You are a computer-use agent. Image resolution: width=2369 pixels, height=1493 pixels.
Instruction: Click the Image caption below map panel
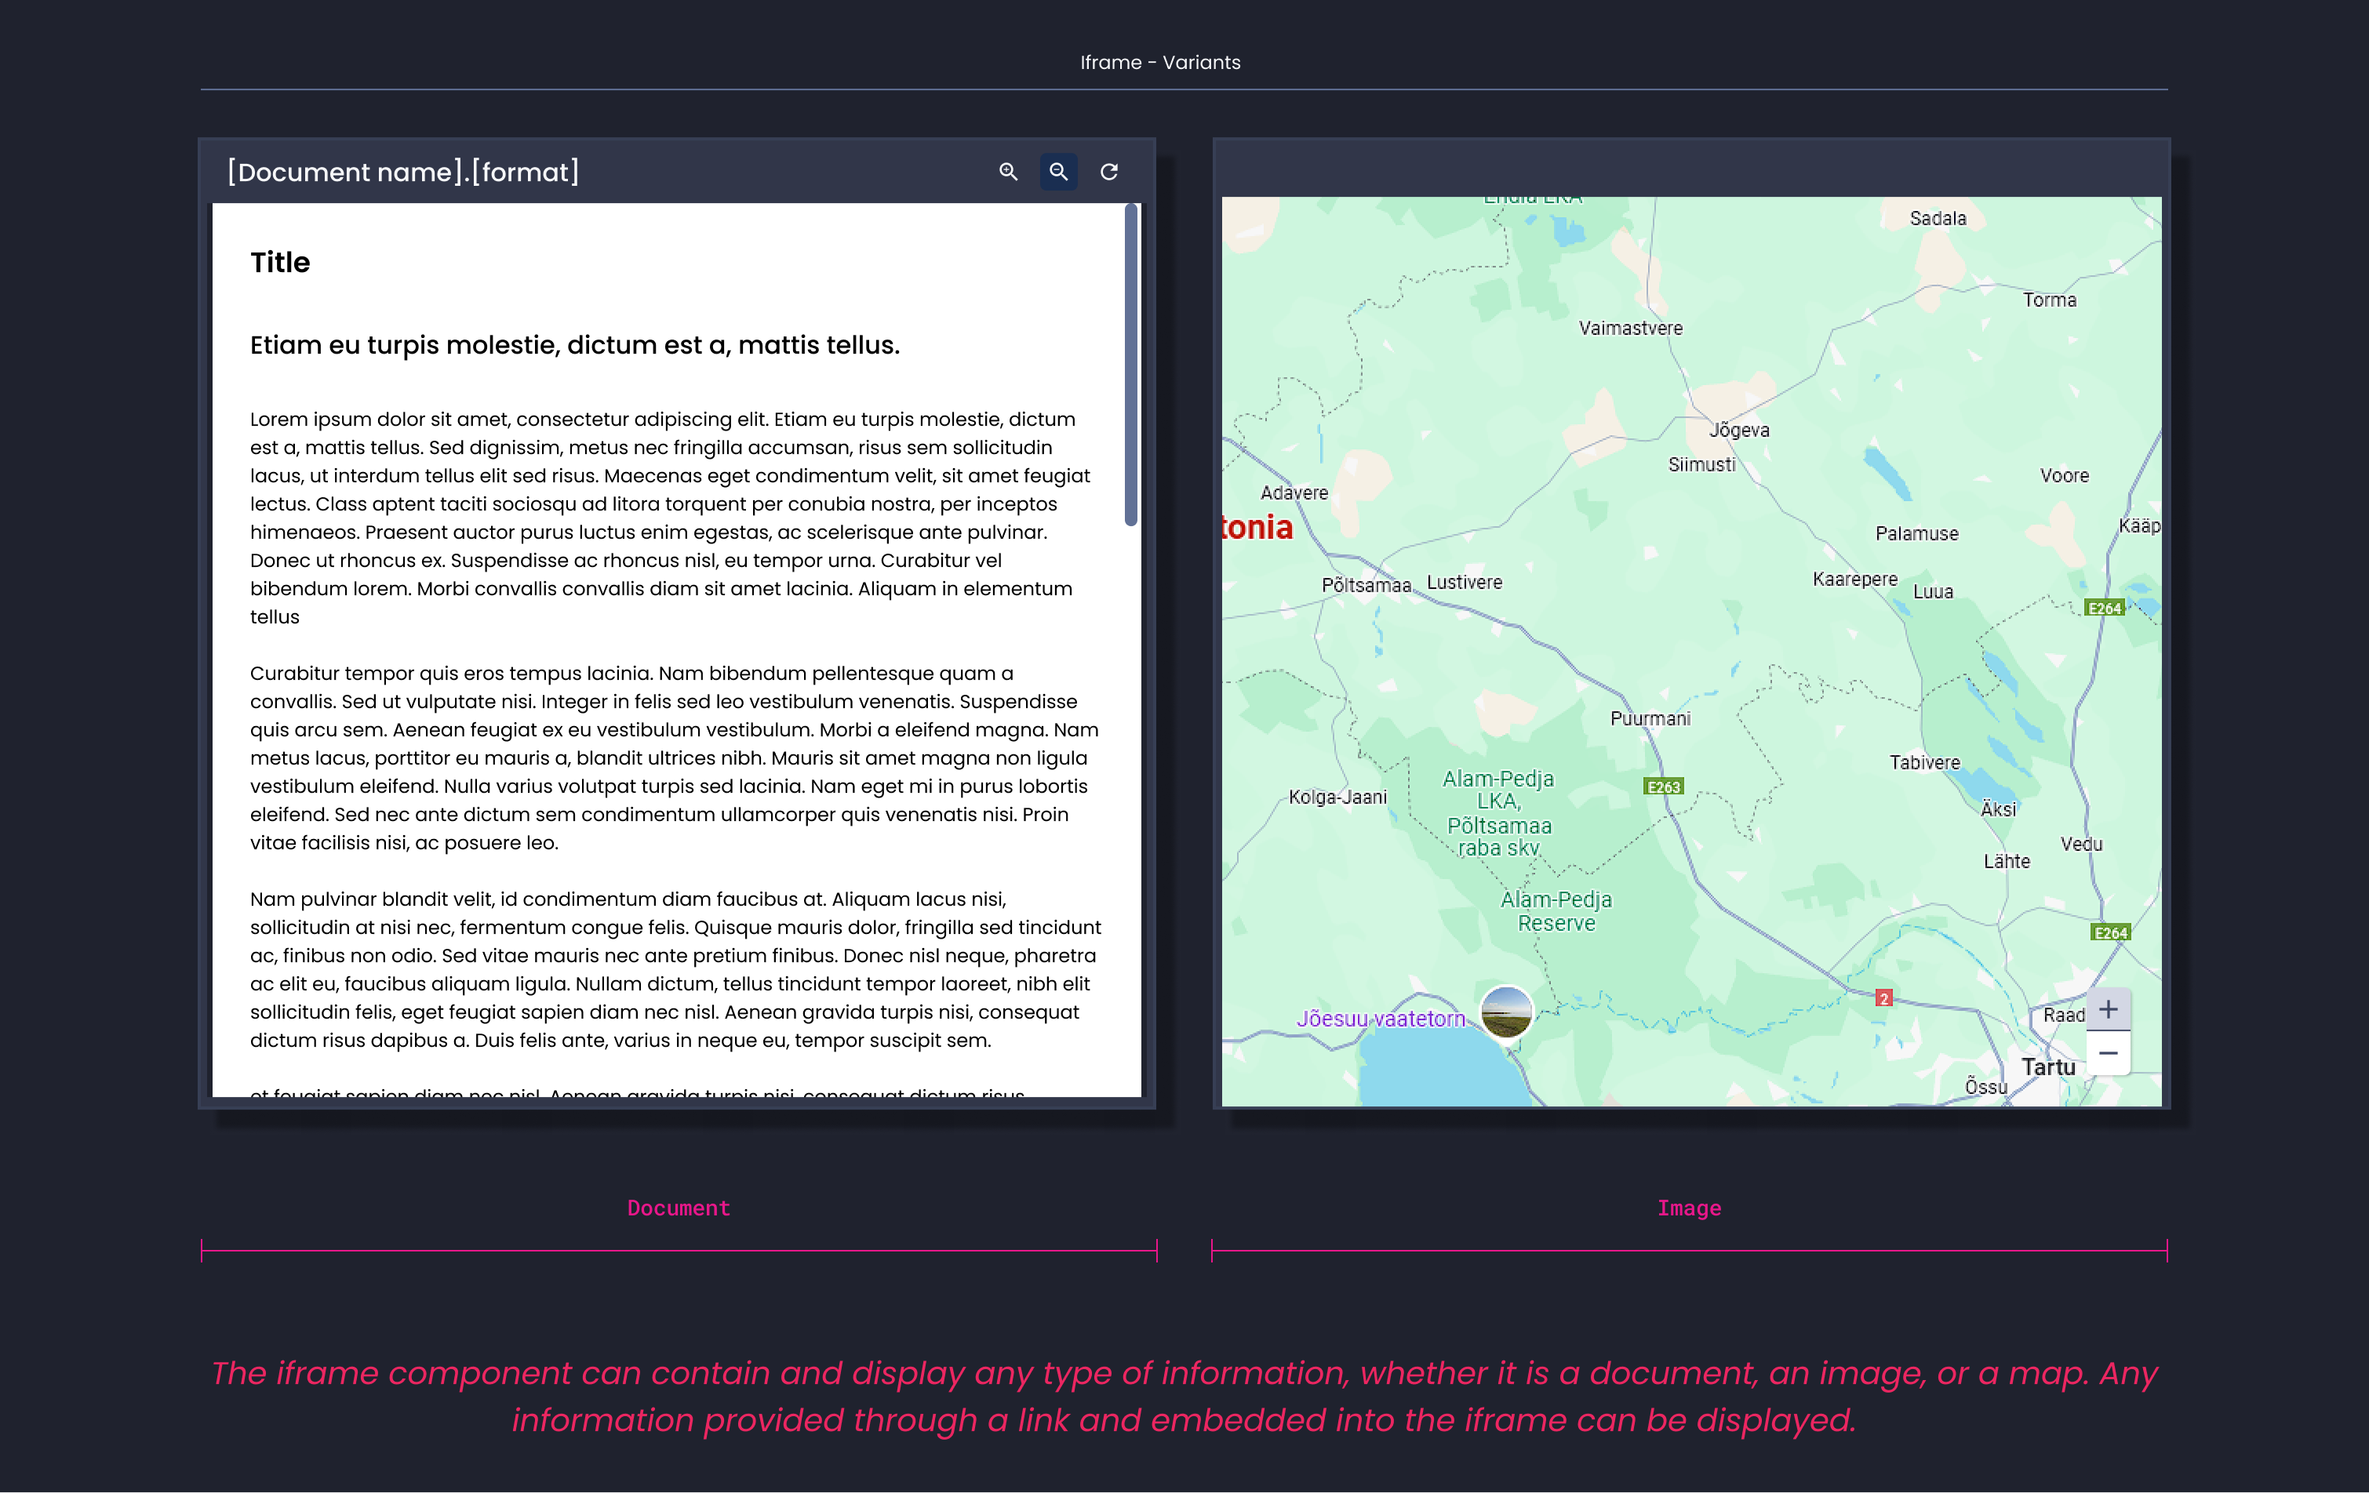(x=1688, y=1208)
